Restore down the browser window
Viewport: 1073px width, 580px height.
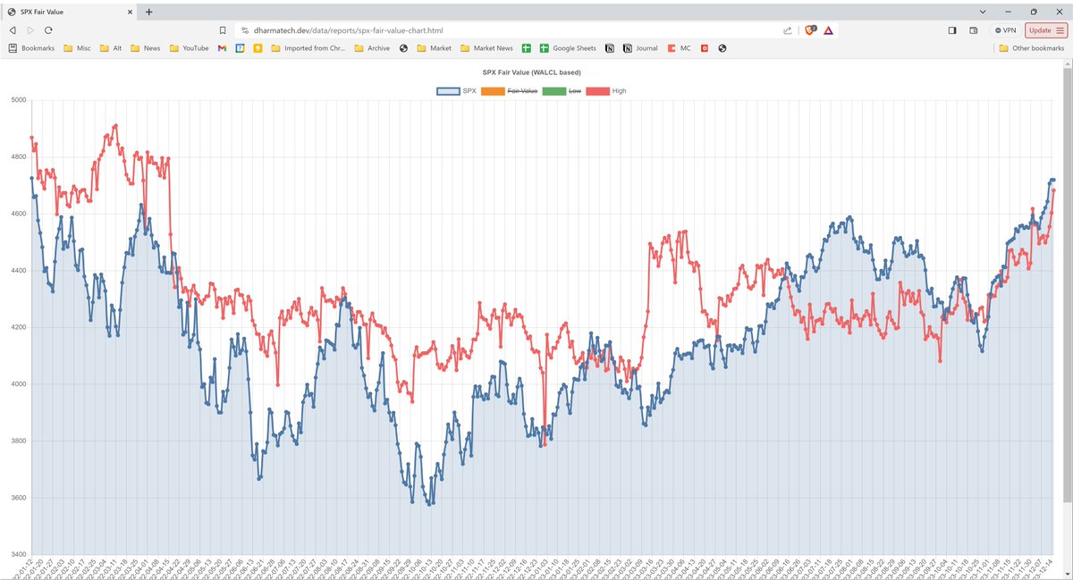pyautogui.click(x=1034, y=12)
